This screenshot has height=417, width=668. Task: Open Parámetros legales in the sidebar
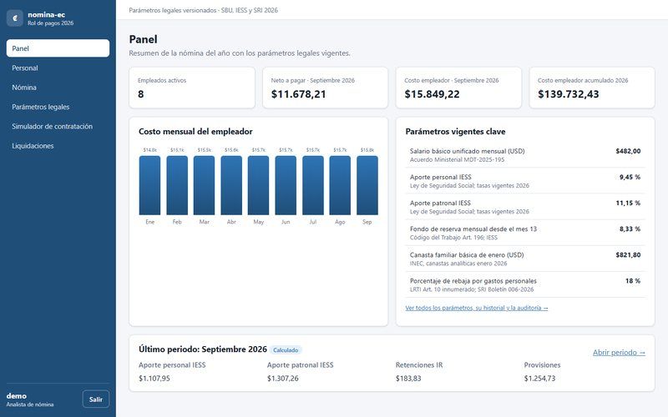click(58, 107)
